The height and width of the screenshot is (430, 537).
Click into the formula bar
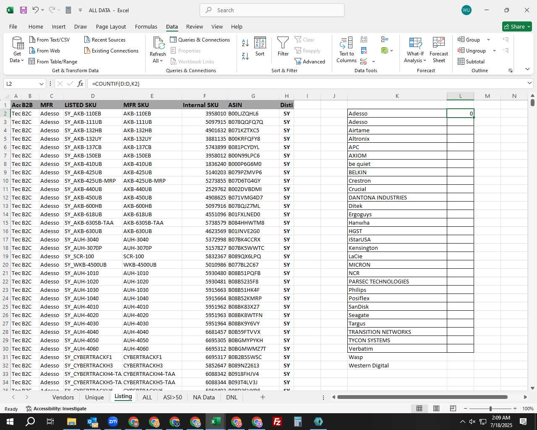pos(307,84)
